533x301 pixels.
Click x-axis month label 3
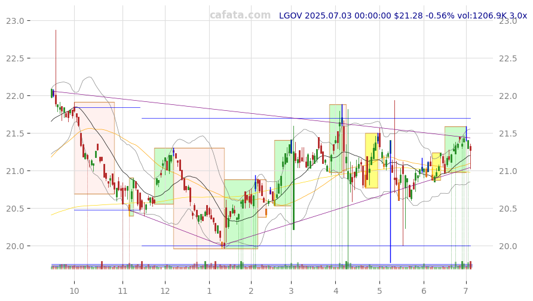pos(291,291)
